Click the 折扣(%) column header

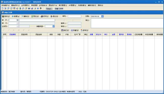point(99,34)
